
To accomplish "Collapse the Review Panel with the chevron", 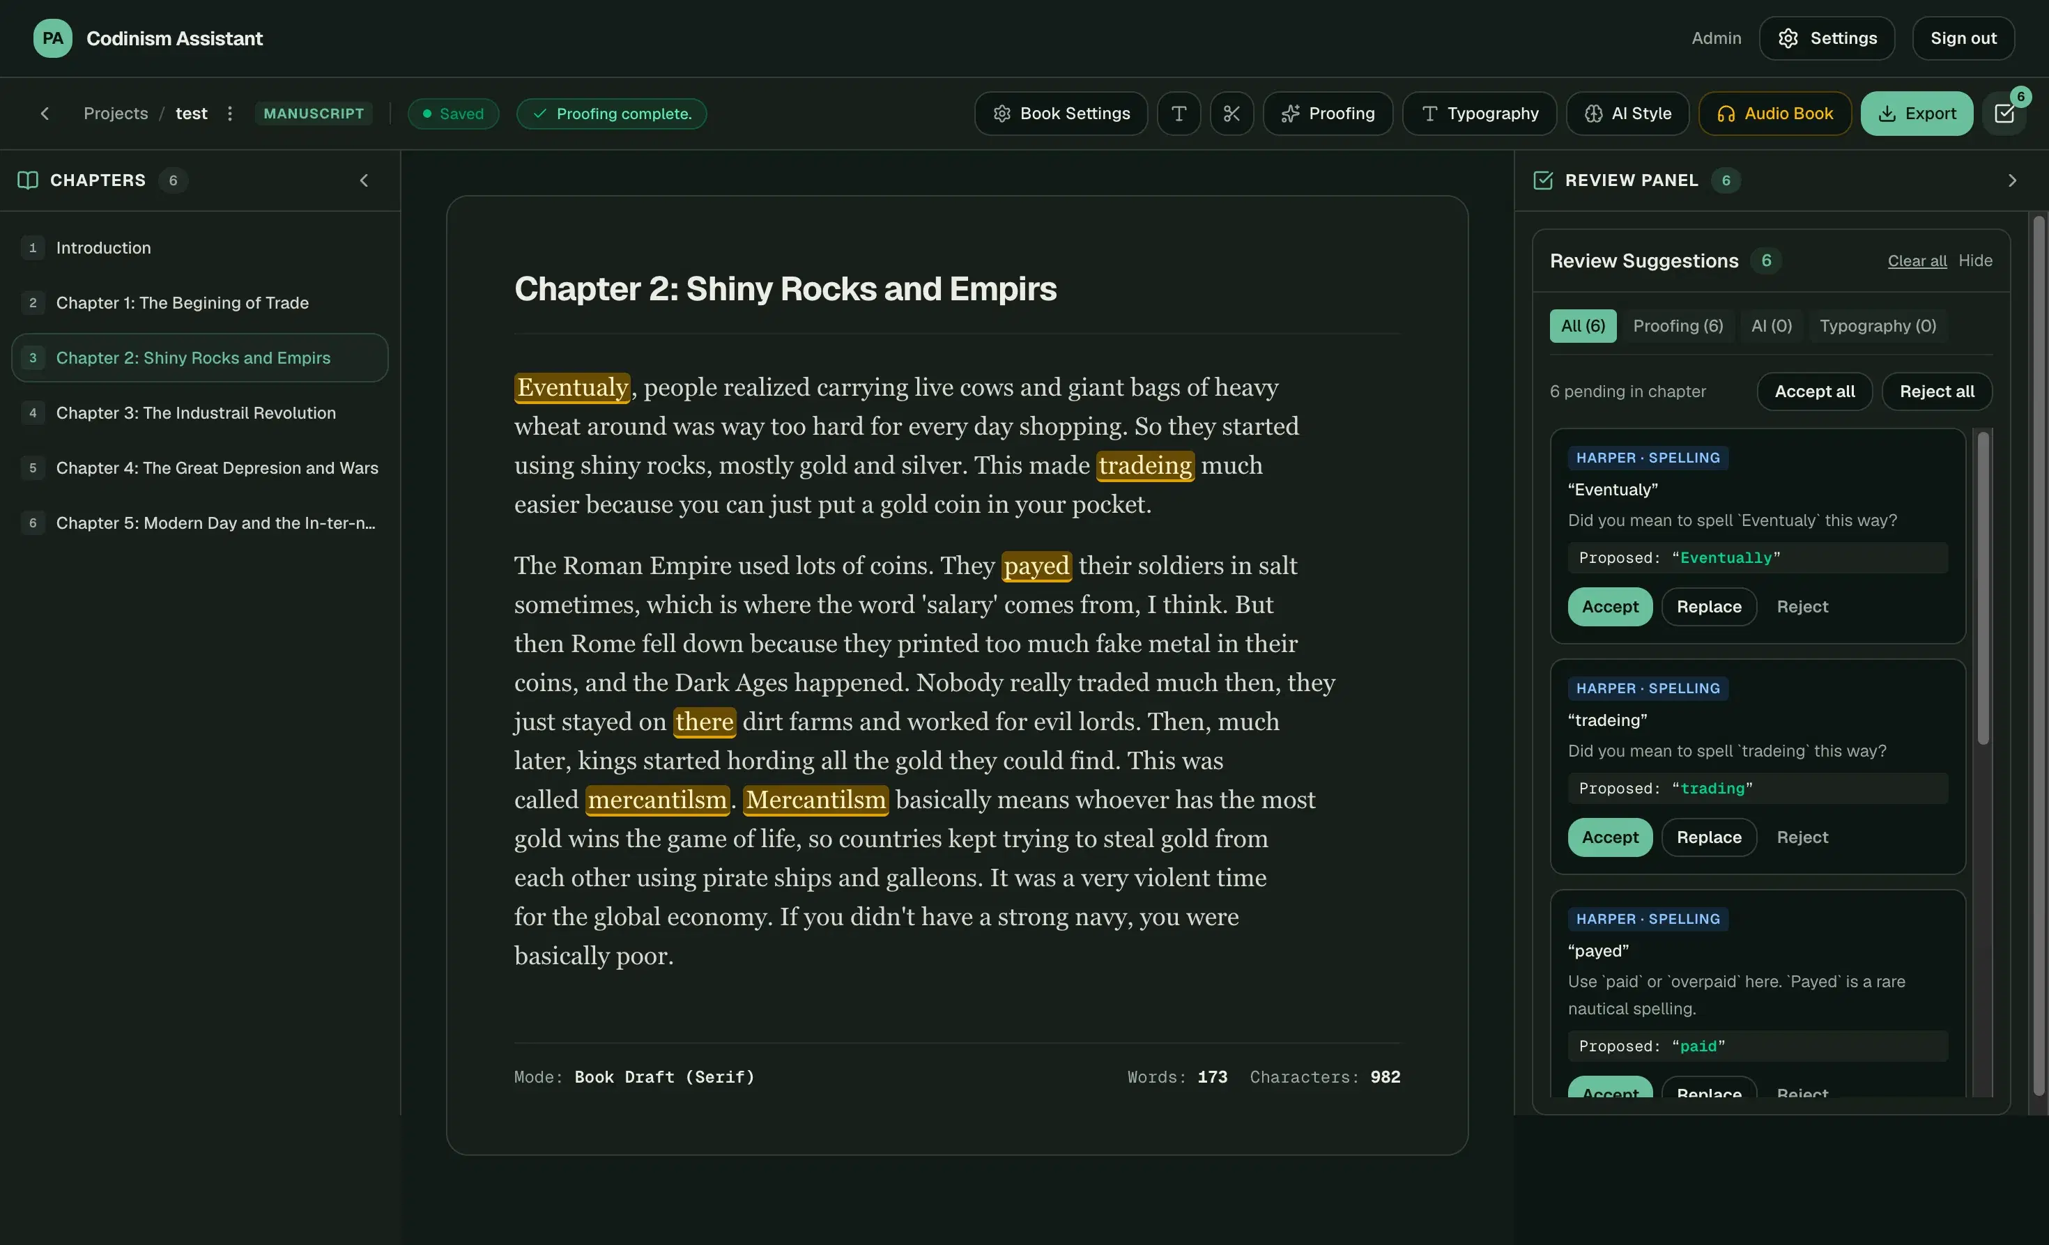I will point(2011,180).
